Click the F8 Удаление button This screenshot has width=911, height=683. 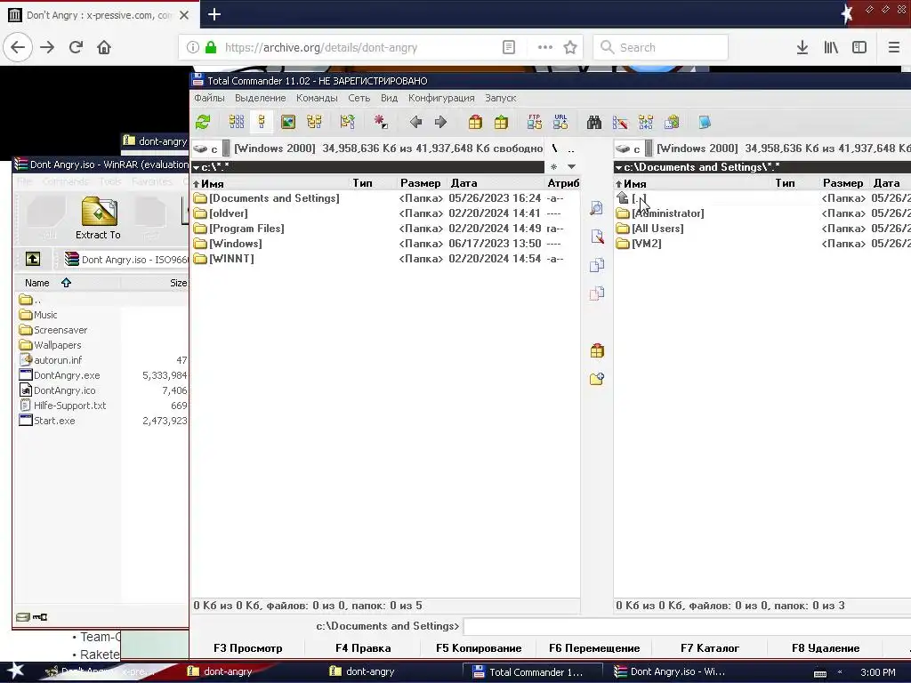pos(826,648)
